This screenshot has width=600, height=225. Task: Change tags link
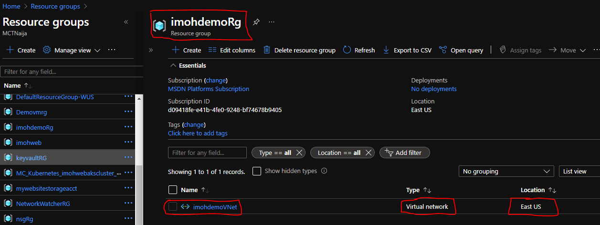click(x=194, y=124)
